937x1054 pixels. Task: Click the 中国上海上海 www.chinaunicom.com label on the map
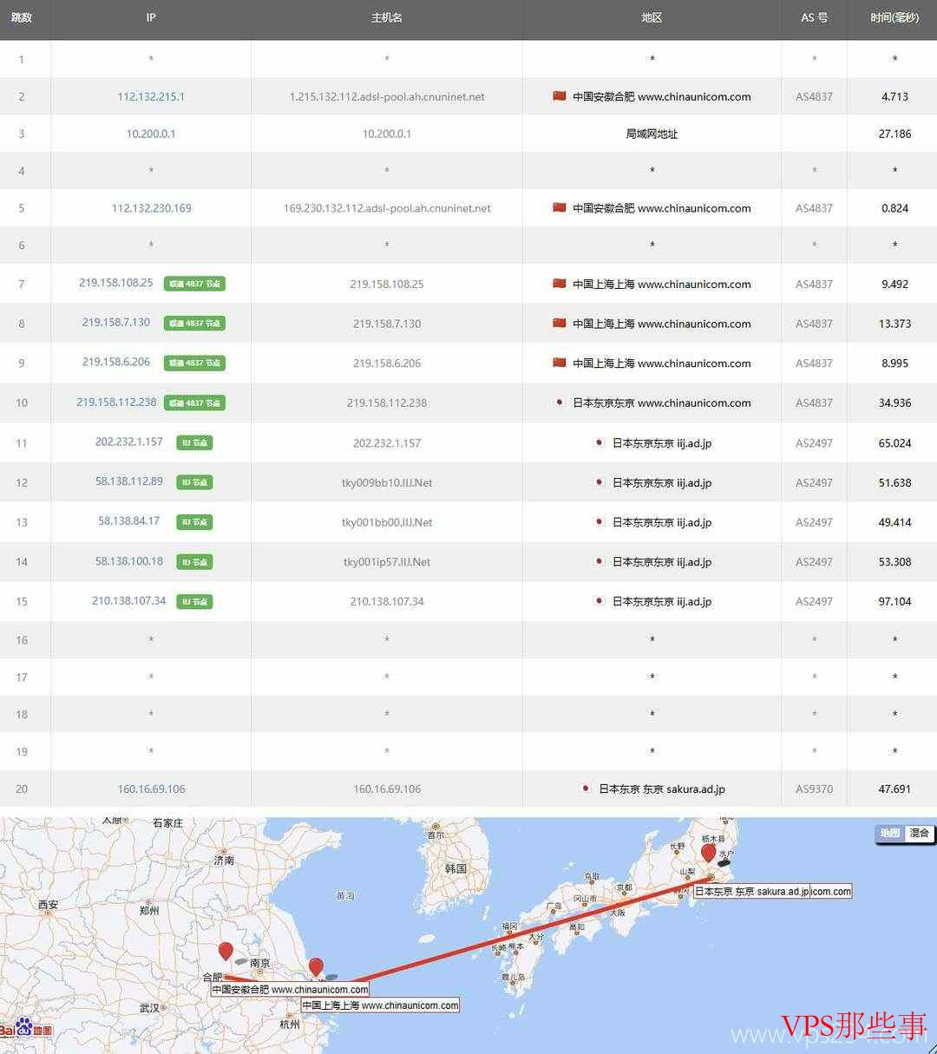[380, 1005]
